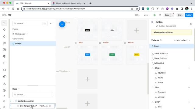This screenshot has height=109, width=195.
Task: Follow the children missing slot link
Action: [x=170, y=32]
